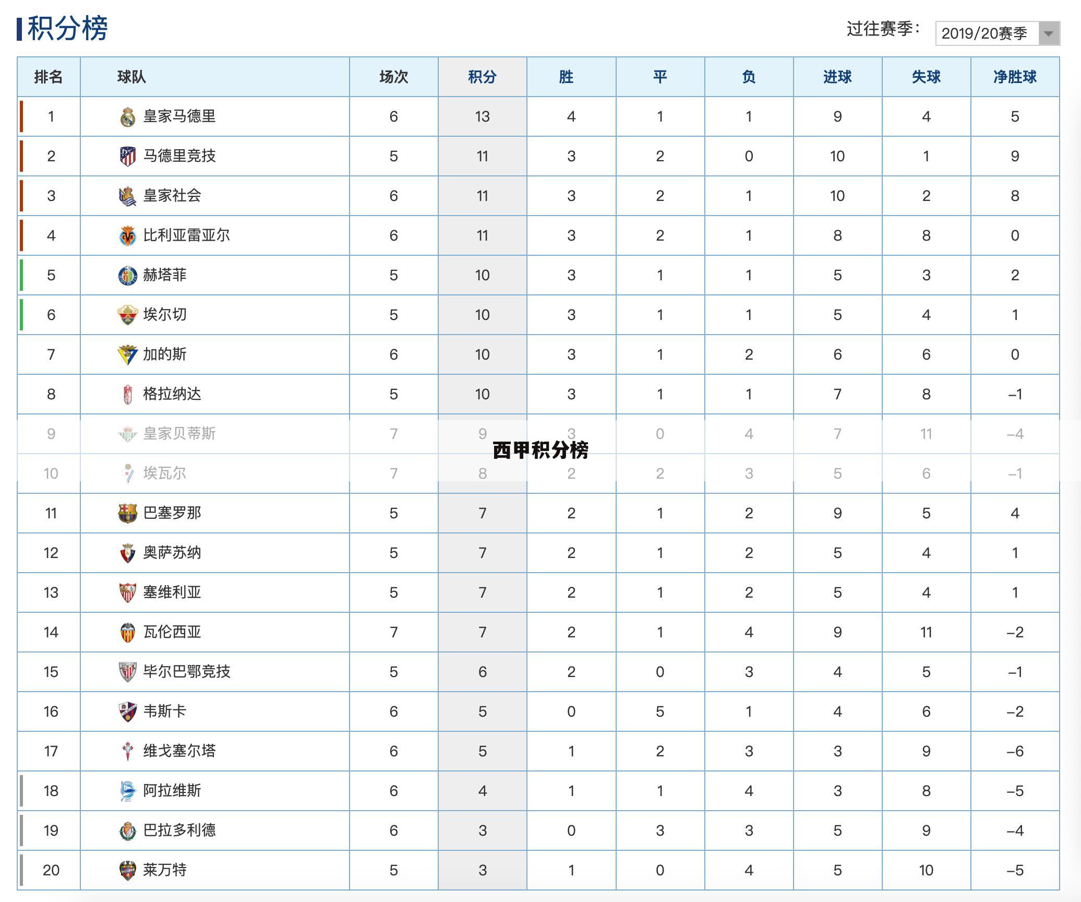Click the Celta Vigo crest icon

point(128,751)
